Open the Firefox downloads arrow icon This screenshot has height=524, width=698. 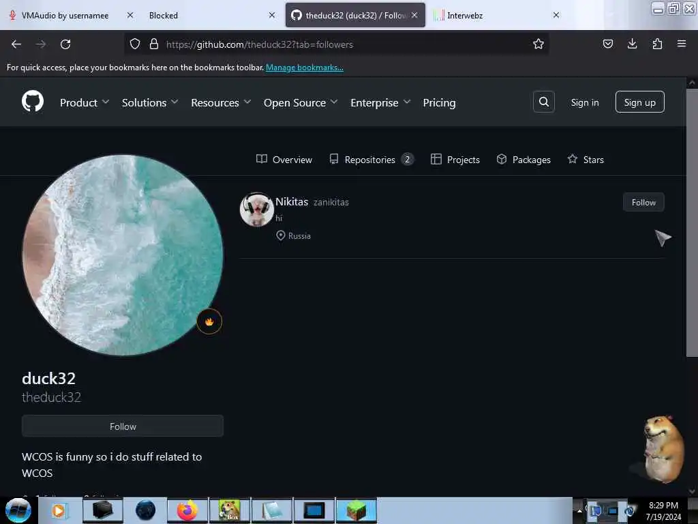tap(632, 44)
